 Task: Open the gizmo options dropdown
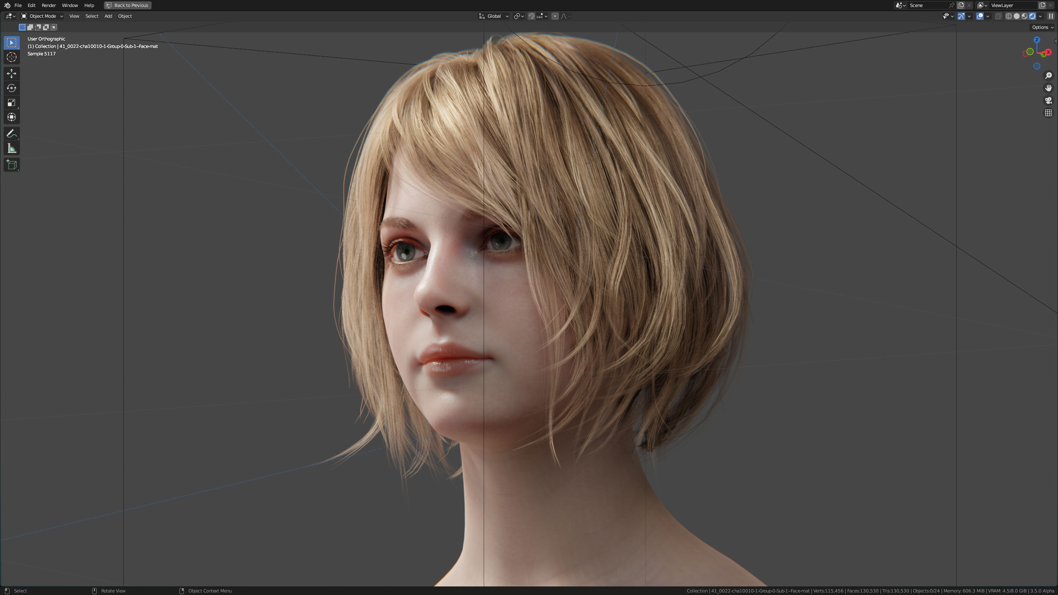point(969,16)
